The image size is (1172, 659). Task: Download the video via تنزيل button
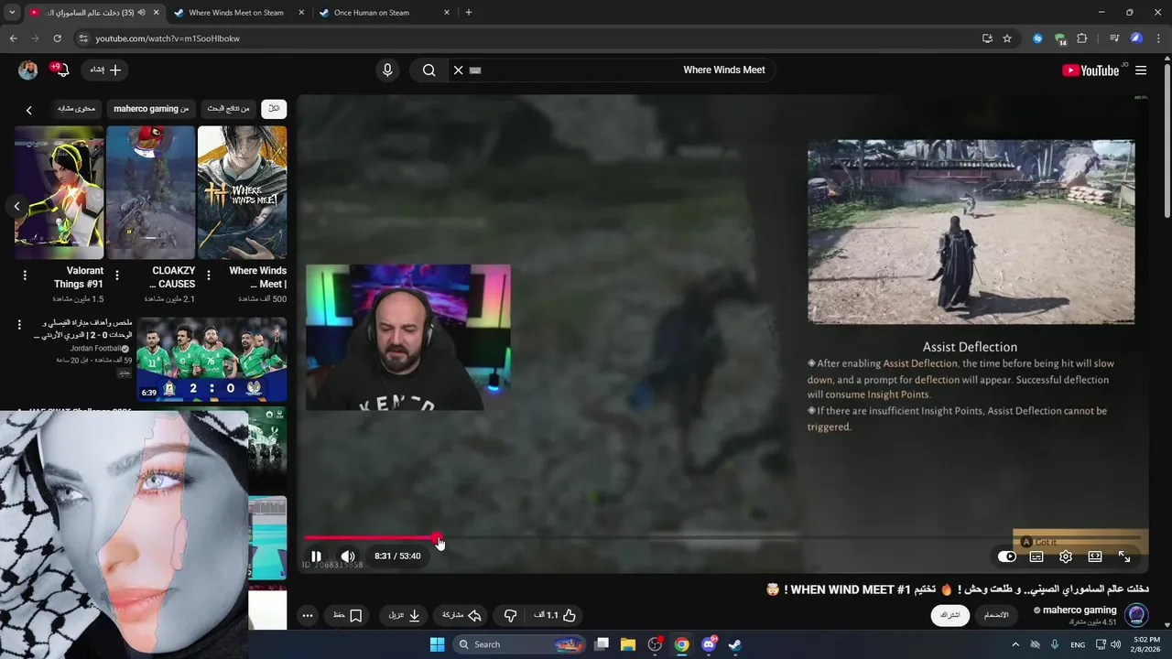(x=404, y=616)
